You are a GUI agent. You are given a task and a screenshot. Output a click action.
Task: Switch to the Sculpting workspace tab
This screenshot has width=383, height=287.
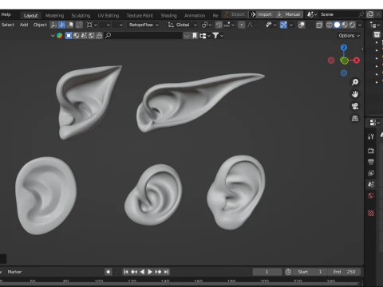click(81, 16)
